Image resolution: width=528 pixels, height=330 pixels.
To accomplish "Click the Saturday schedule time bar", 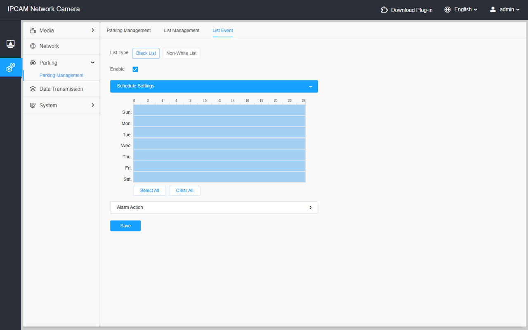I will tap(219, 177).
